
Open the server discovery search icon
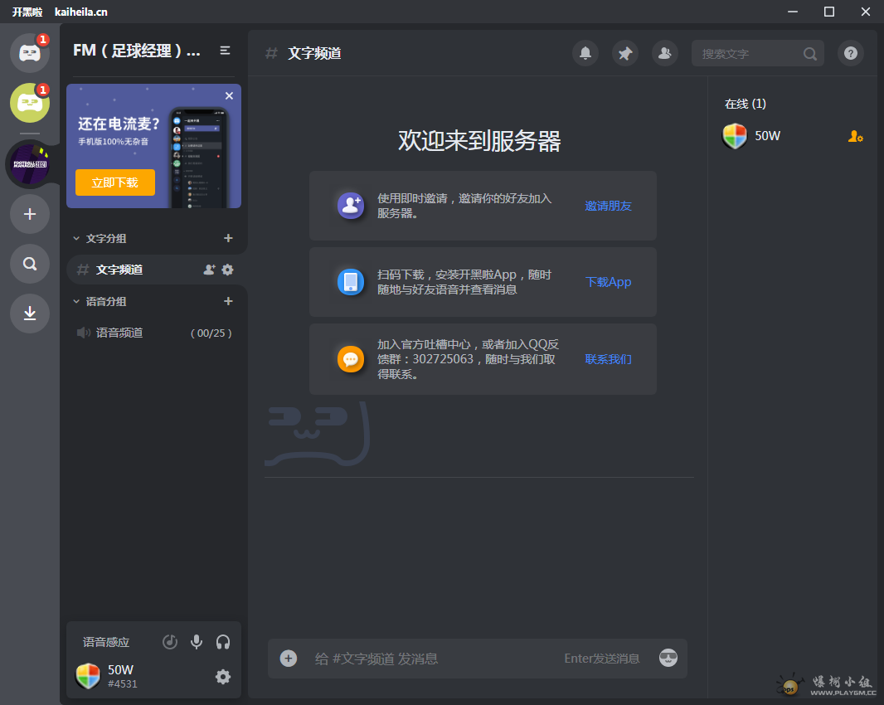coord(30,264)
